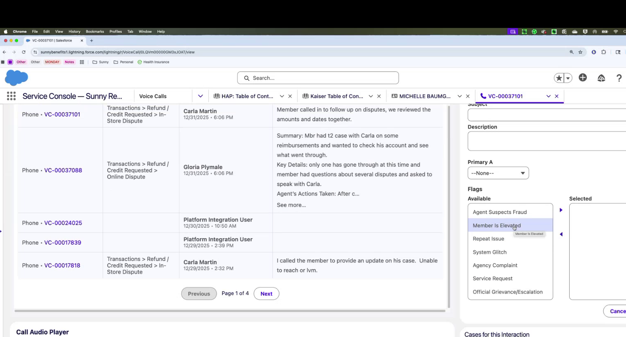Viewport: 626px width, 337px height.
Task: Open the global actions plus icon
Action: pos(582,78)
